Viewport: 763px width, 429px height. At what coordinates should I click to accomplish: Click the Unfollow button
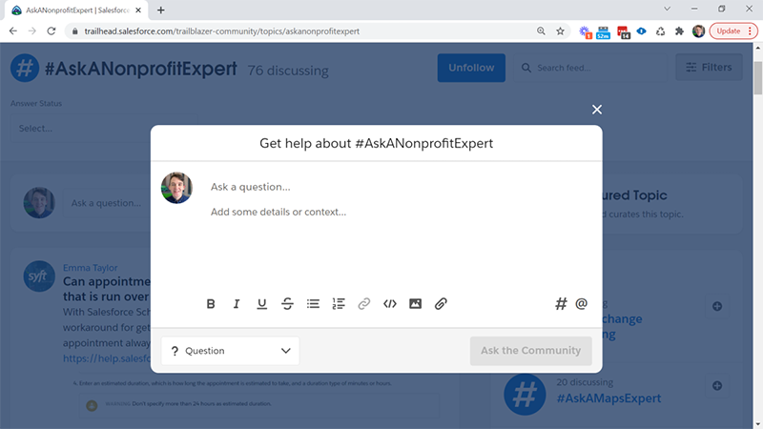pyautogui.click(x=471, y=68)
